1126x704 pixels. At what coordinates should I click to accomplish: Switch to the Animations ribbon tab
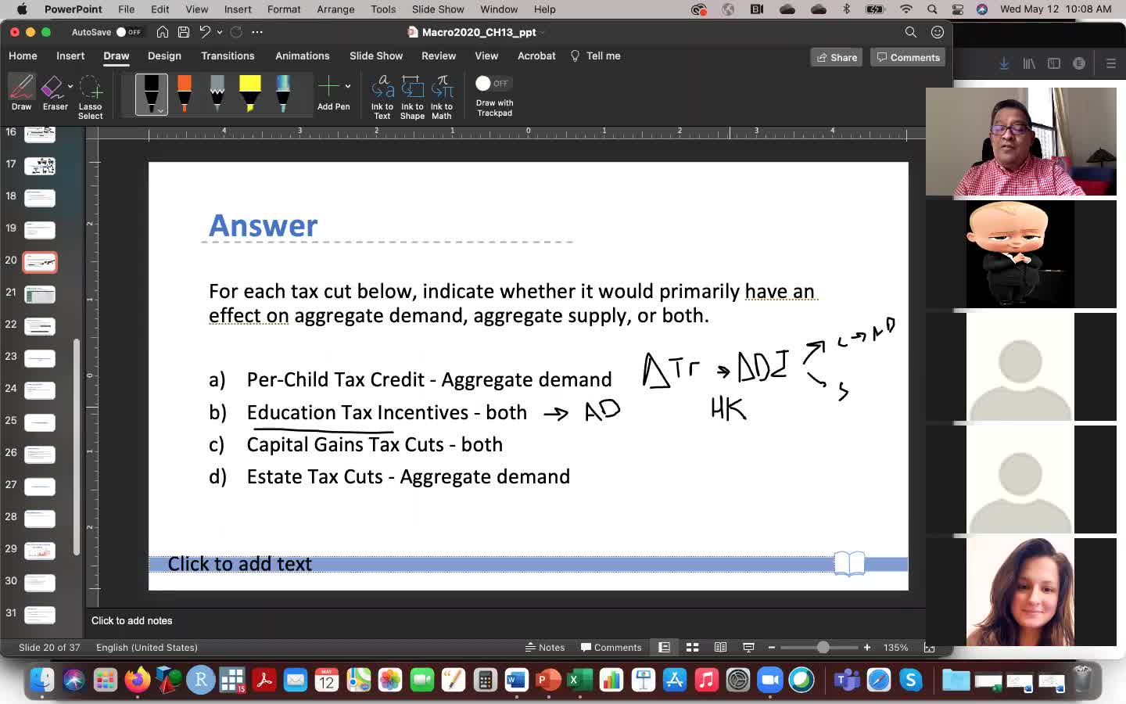[x=302, y=56]
